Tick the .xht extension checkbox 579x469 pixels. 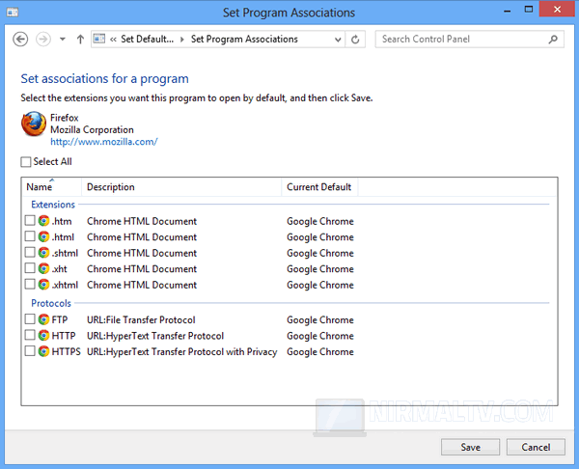pyautogui.click(x=30, y=268)
